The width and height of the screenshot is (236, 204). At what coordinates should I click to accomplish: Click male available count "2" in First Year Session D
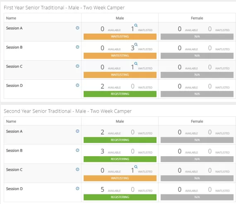(102, 86)
